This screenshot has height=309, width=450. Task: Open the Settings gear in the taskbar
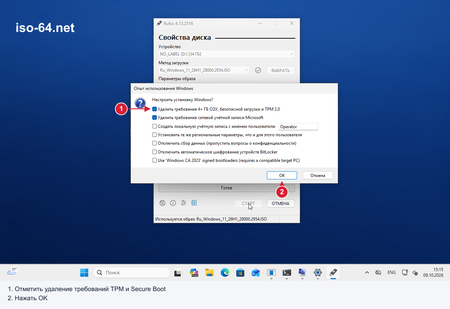pos(317,272)
